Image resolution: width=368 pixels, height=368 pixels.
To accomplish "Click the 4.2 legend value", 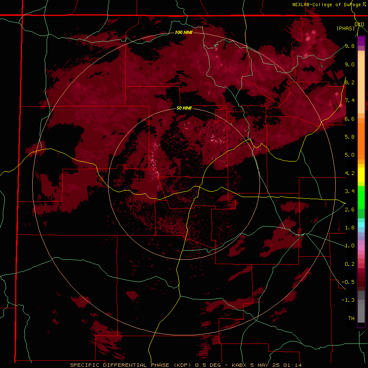I will click(x=350, y=173).
